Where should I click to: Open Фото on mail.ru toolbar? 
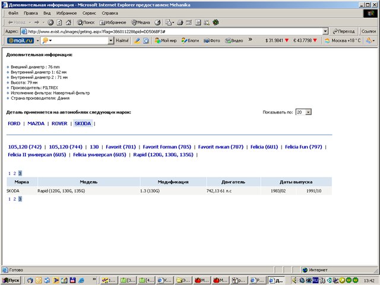(212, 41)
